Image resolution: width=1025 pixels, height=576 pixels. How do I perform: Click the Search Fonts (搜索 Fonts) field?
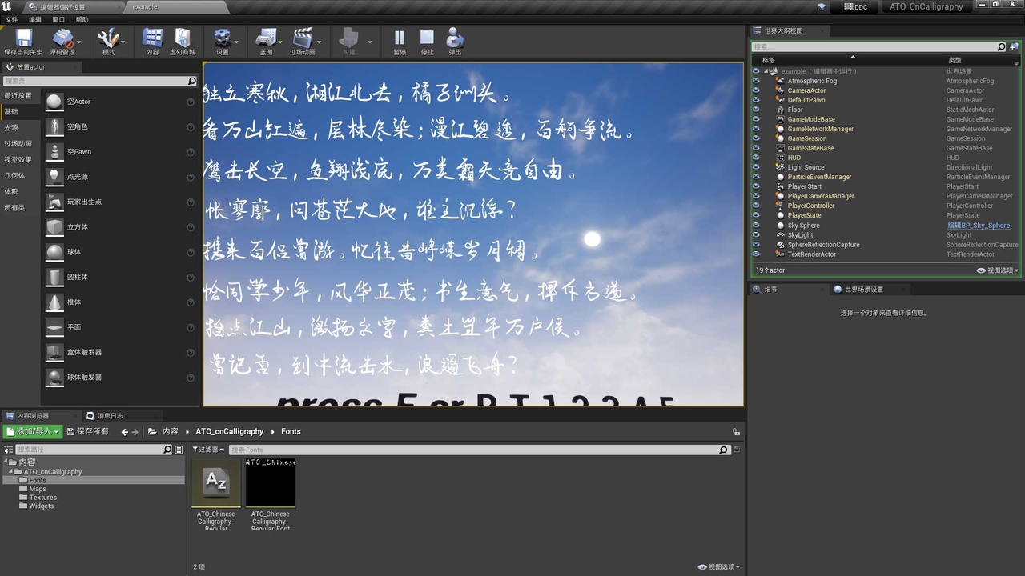coord(479,450)
